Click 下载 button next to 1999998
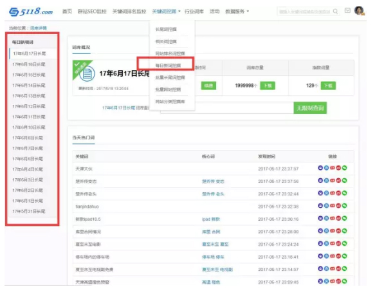This screenshot has height=296, width=386. point(267,86)
